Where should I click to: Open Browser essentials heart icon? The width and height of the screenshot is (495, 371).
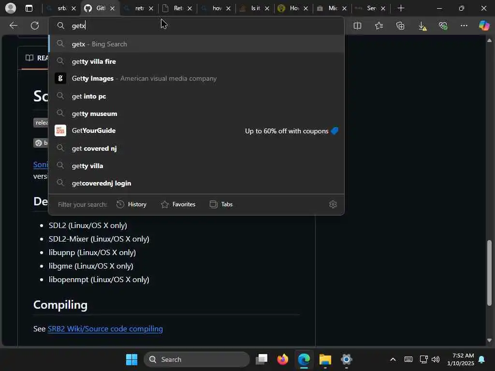click(x=443, y=26)
